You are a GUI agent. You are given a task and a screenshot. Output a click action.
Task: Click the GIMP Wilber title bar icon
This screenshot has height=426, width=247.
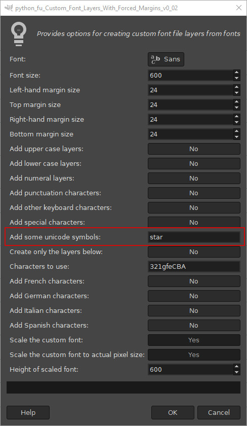click(9, 8)
